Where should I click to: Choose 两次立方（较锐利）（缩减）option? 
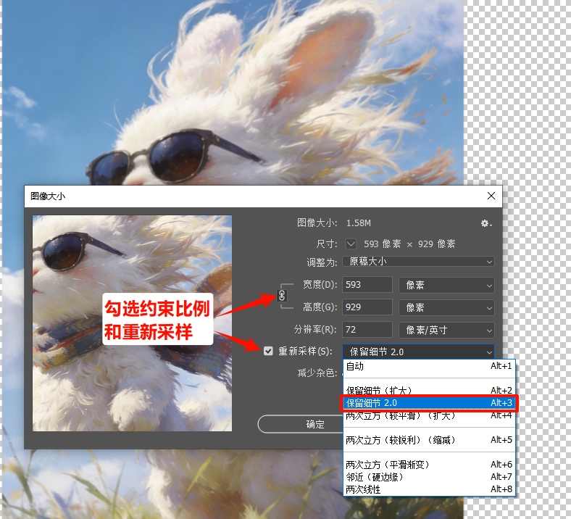(x=429, y=440)
